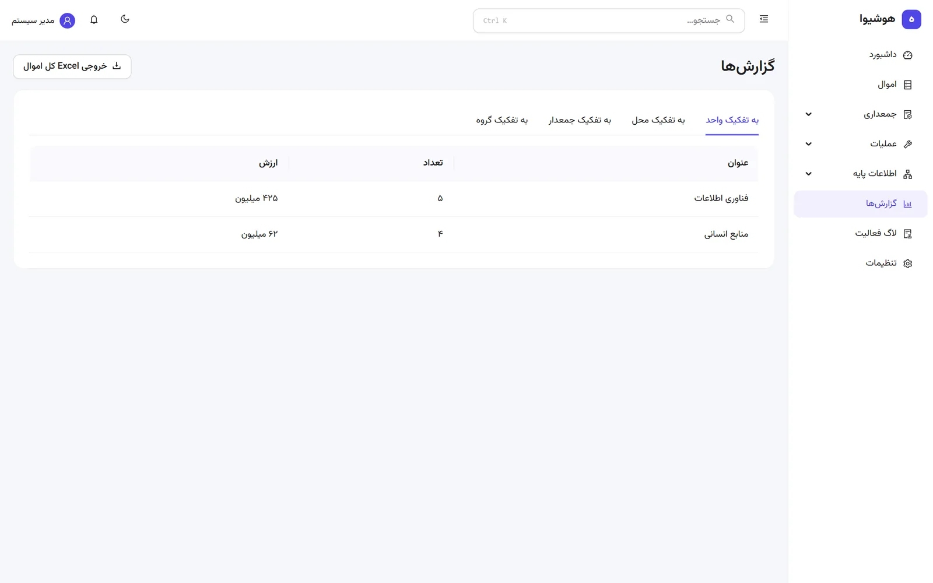This screenshot has width=933, height=583.
Task: Open notifications bell
Action: point(94,20)
